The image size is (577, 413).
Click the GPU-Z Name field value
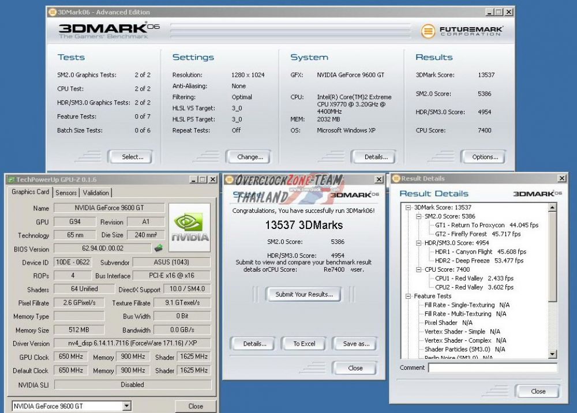109,208
